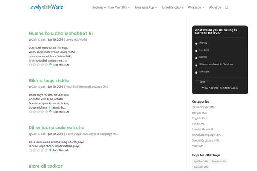Open the About Us page
Image resolution: width=257 pixels, height=171 pixels.
pos(215,7)
